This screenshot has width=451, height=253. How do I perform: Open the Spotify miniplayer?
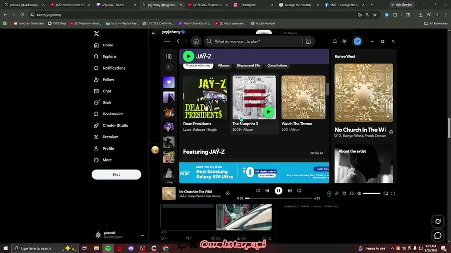385,193
